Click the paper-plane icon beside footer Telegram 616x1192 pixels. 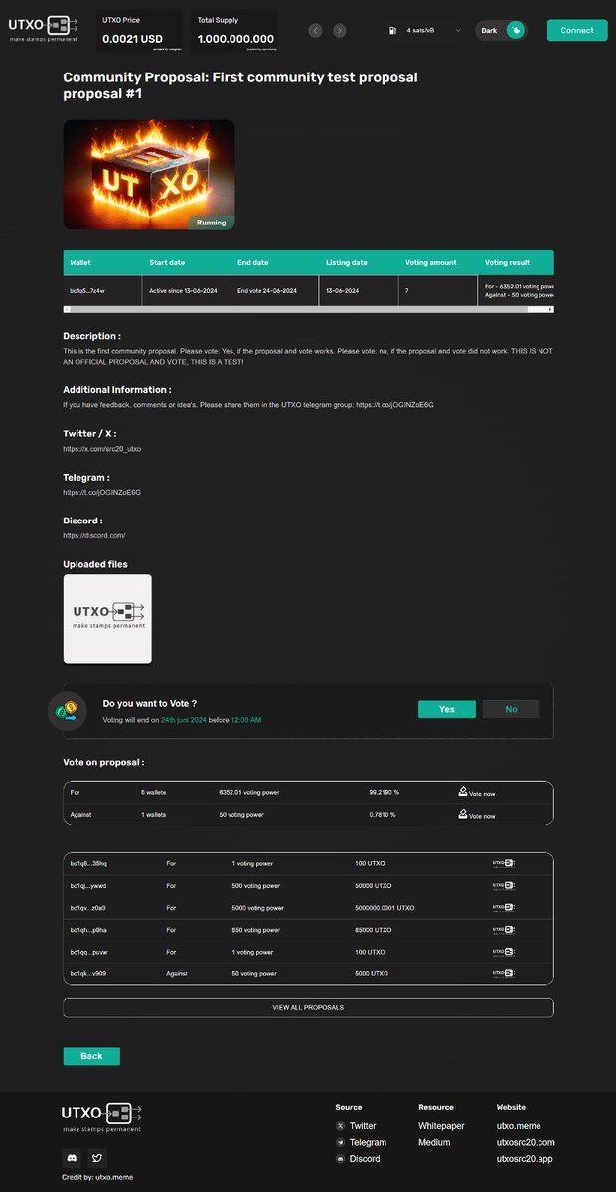(341, 1143)
